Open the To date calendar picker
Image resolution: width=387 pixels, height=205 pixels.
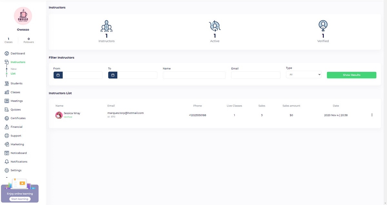pos(113,75)
